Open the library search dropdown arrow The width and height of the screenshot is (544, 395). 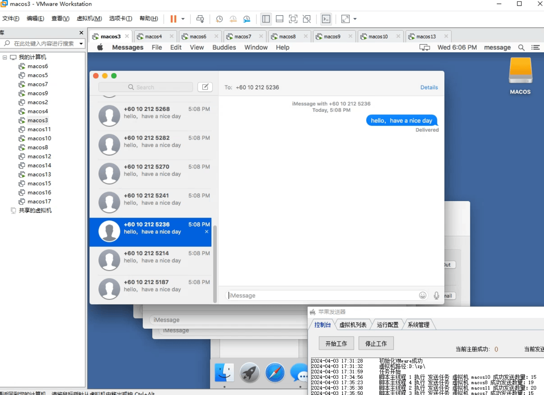(81, 44)
